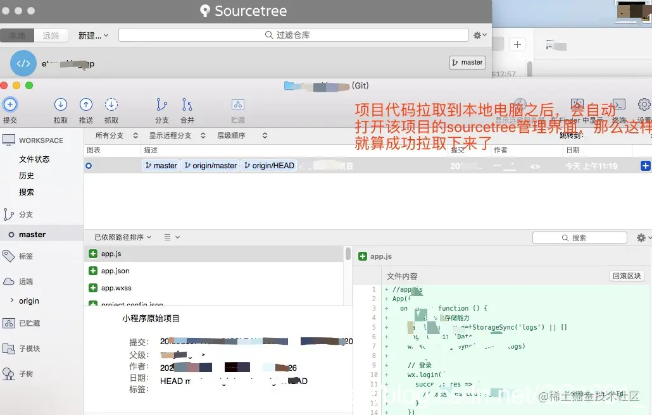The height and width of the screenshot is (415, 652).
Task: Switch to the 远端 remote tab in Sourcetree window
Action: coord(51,35)
